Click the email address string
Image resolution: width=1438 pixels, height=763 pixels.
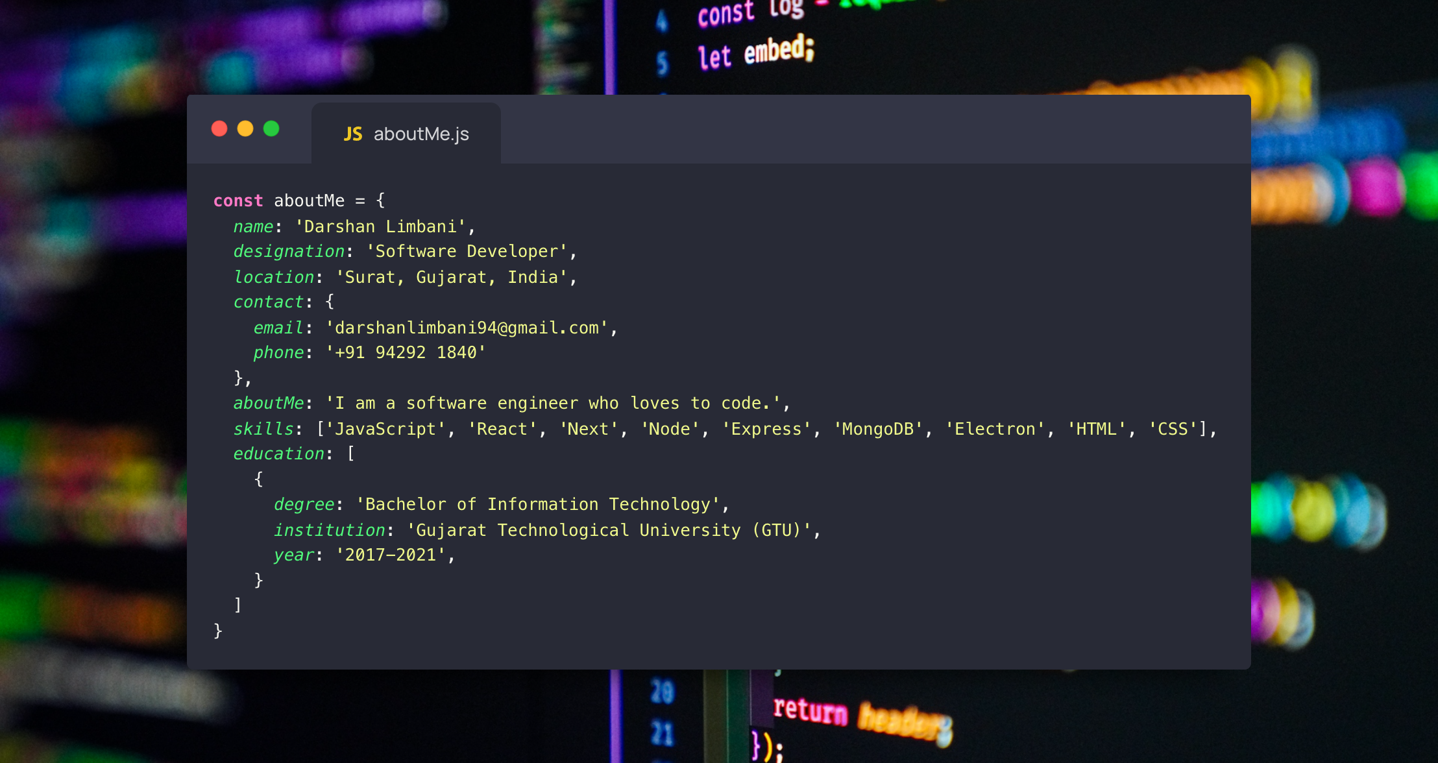click(x=467, y=328)
